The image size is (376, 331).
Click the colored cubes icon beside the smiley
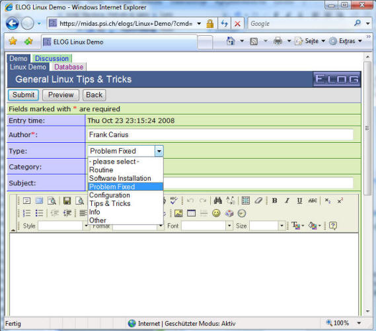pyautogui.click(x=229, y=213)
